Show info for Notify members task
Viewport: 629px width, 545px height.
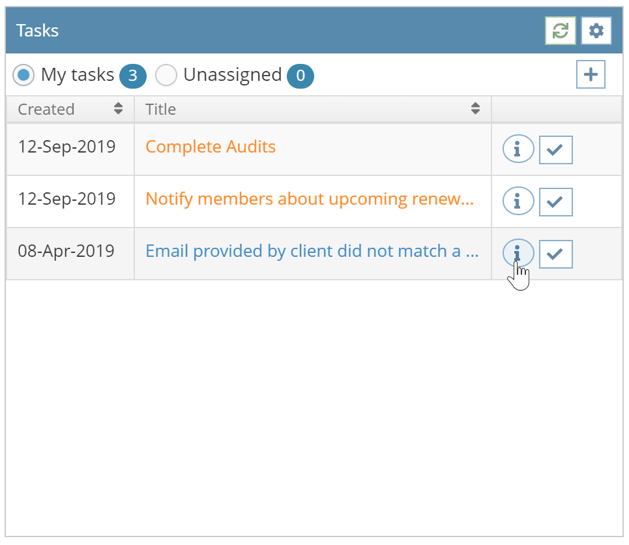pos(518,201)
